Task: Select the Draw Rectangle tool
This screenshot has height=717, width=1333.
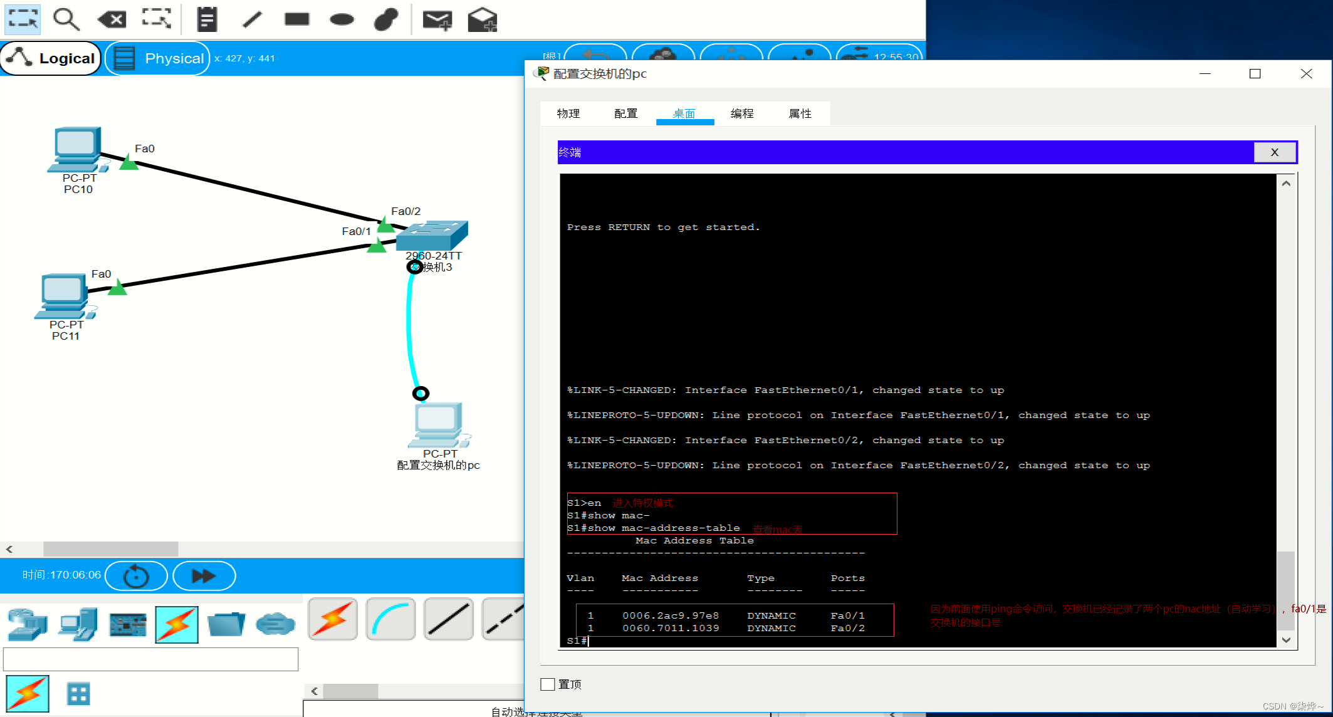Action: click(x=296, y=19)
